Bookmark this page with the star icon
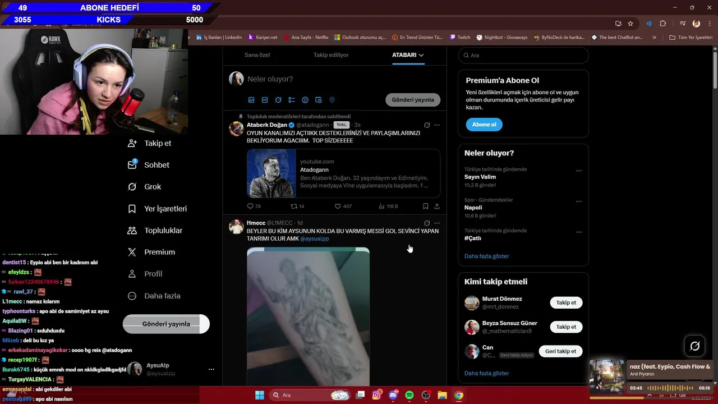The image size is (718, 404). pos(630,24)
